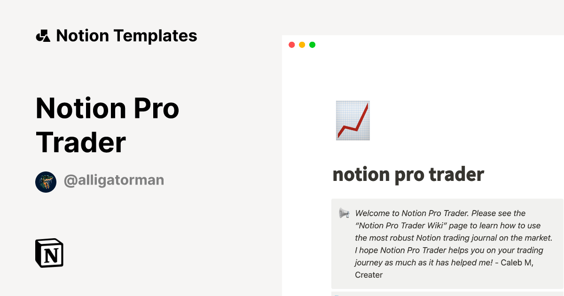Viewport: 564px width, 296px height.
Task: Click the Notion Templates shapes logo
Action: (x=43, y=35)
